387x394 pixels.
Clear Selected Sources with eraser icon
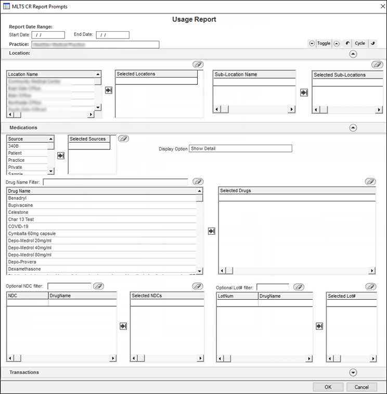coord(124,138)
